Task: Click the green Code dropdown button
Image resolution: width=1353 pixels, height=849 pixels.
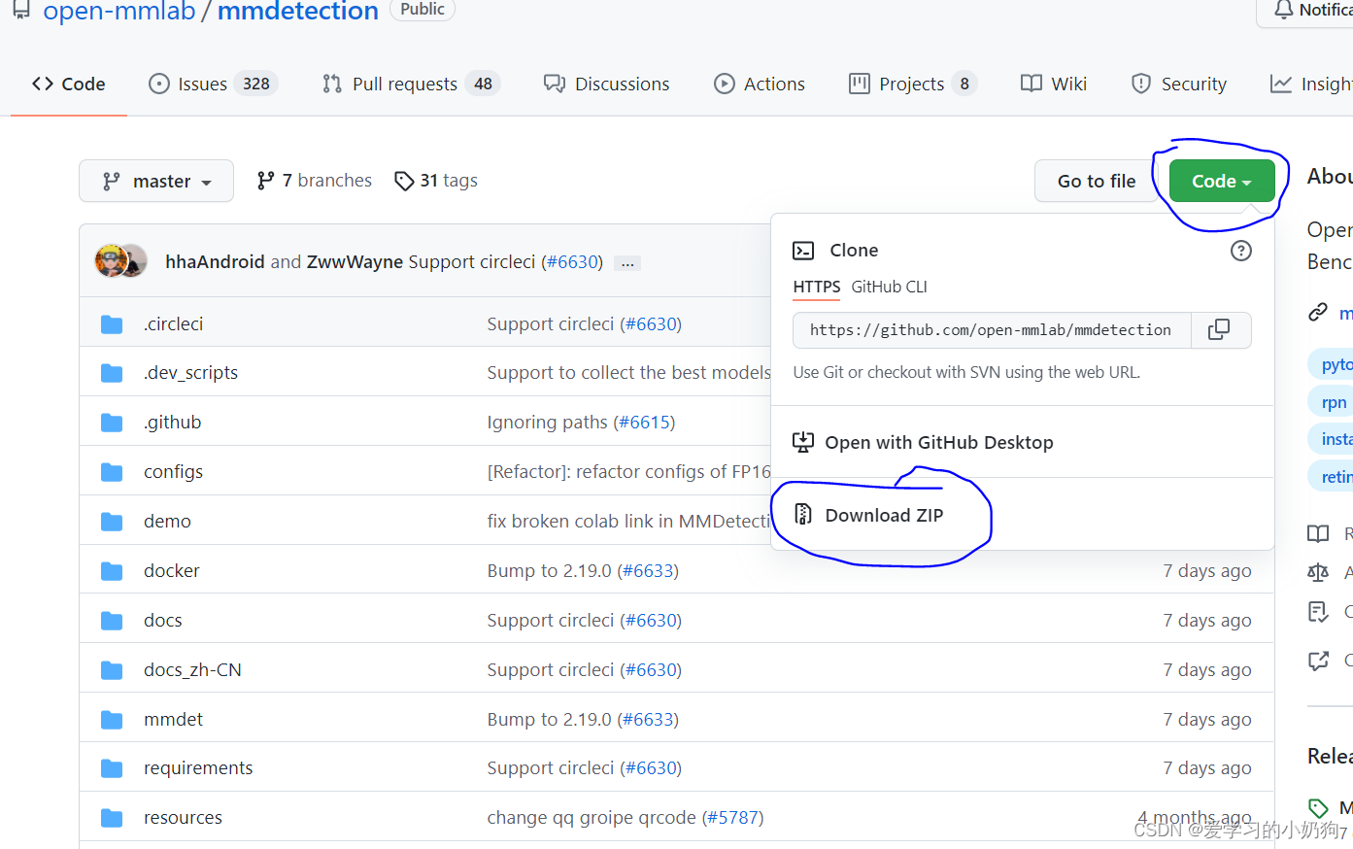Action: point(1222,181)
